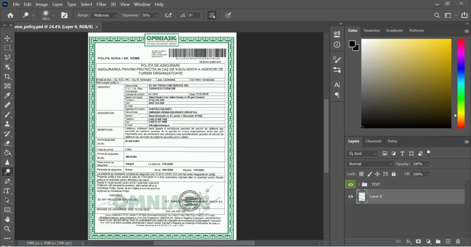
Task: Open the Filter menu
Action: 101,4
